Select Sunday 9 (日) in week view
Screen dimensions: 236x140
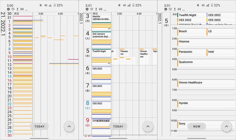click(x=88, y=122)
